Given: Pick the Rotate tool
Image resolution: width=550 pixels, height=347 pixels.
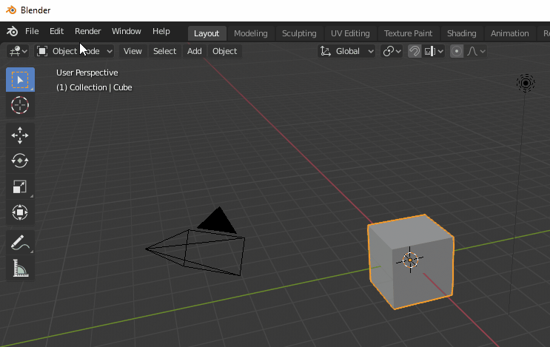Looking at the screenshot, I should click(x=20, y=161).
